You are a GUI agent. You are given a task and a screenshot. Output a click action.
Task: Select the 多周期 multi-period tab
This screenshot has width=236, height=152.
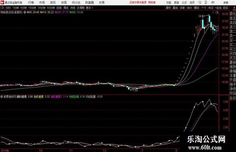click(x=81, y=8)
